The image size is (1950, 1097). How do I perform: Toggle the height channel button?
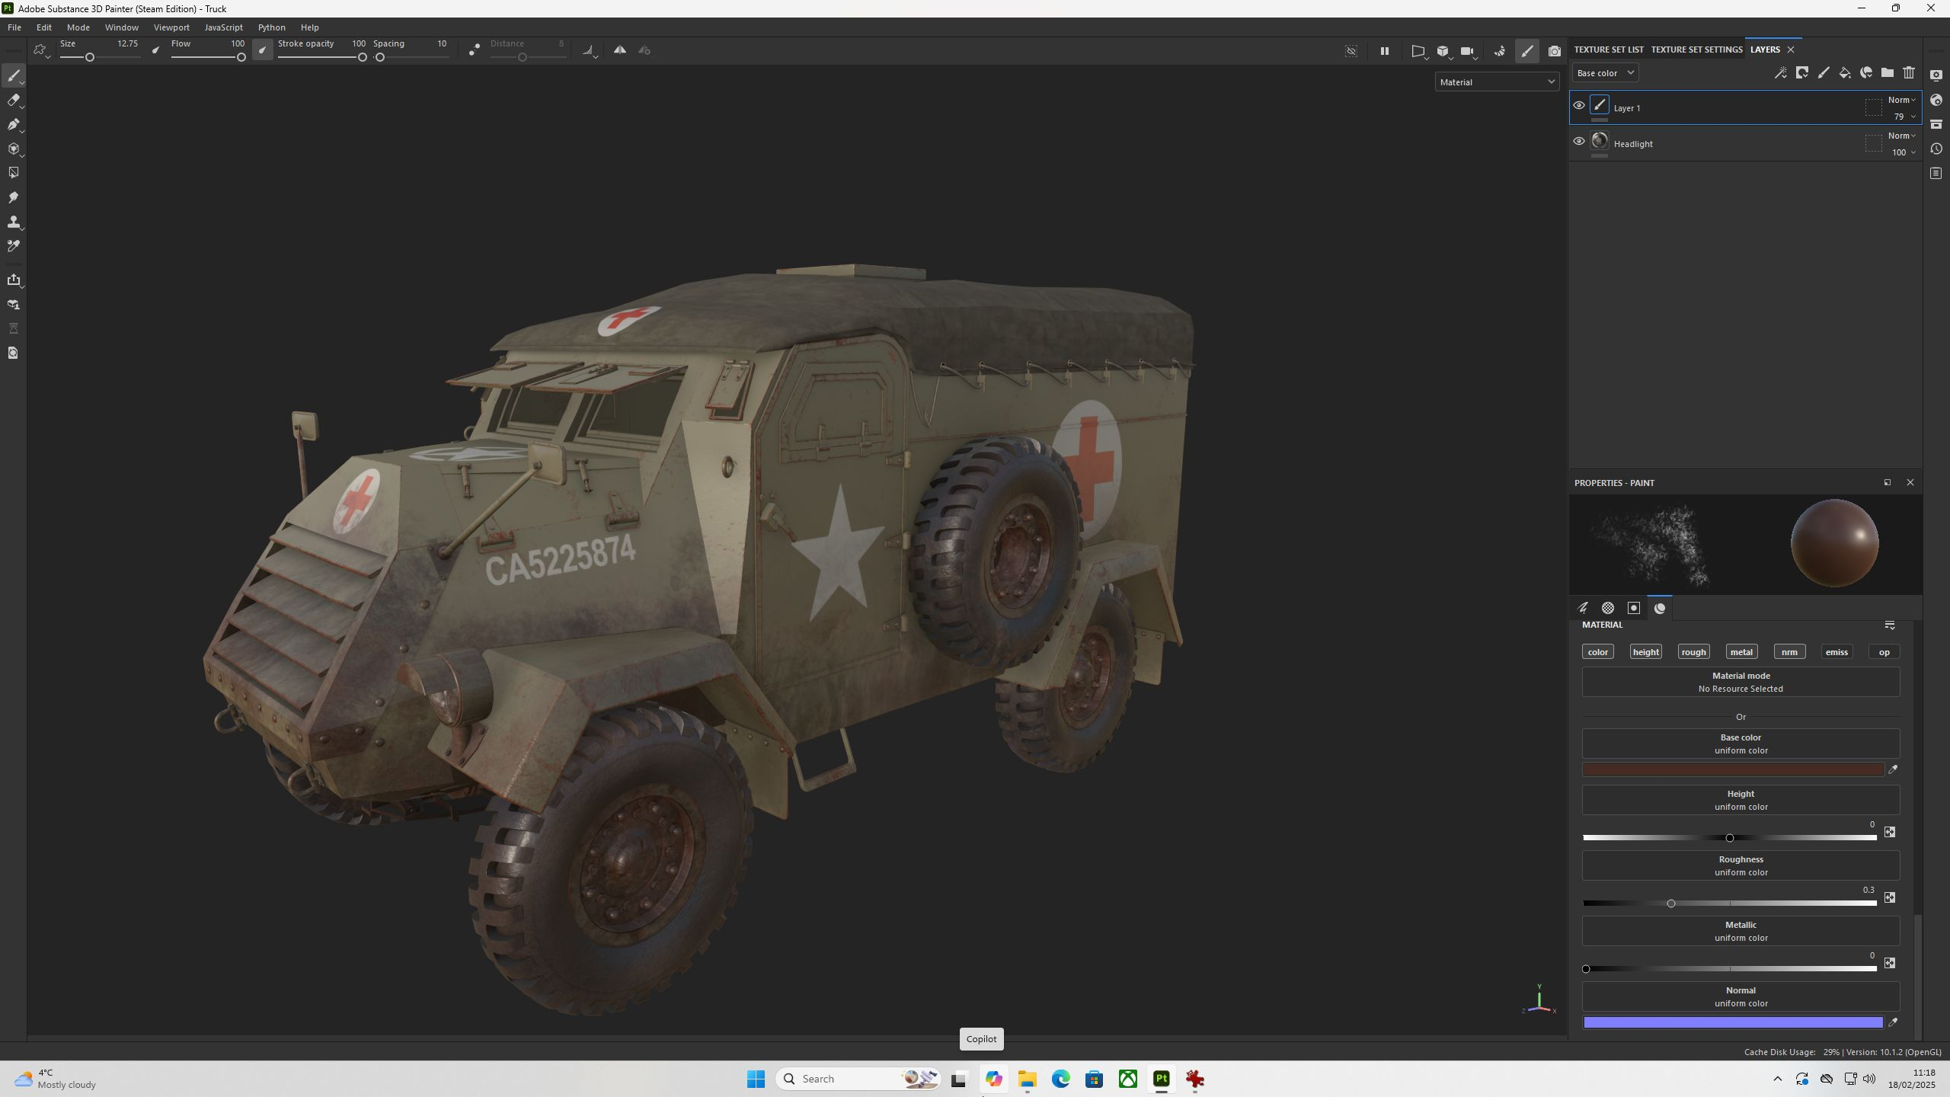click(1645, 652)
